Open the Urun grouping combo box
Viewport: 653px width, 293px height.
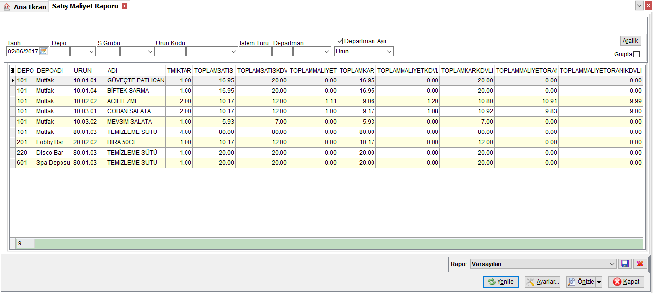[x=364, y=51]
